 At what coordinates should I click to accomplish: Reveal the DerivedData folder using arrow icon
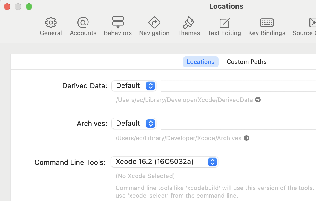click(x=258, y=100)
